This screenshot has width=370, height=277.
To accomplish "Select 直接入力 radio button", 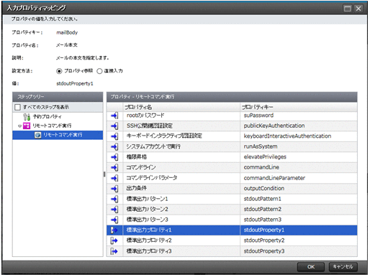I will (99, 71).
